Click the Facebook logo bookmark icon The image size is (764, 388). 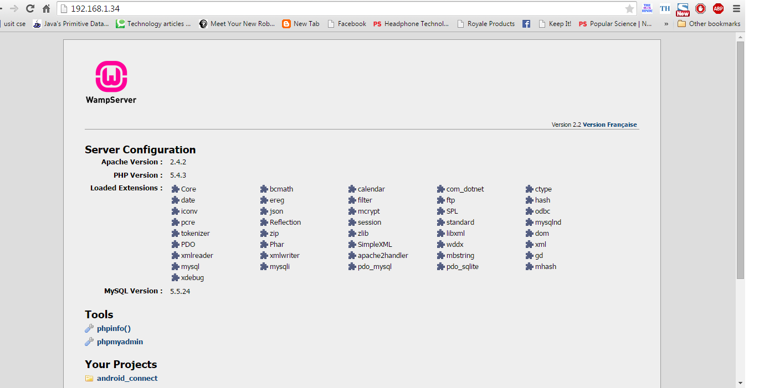point(526,24)
